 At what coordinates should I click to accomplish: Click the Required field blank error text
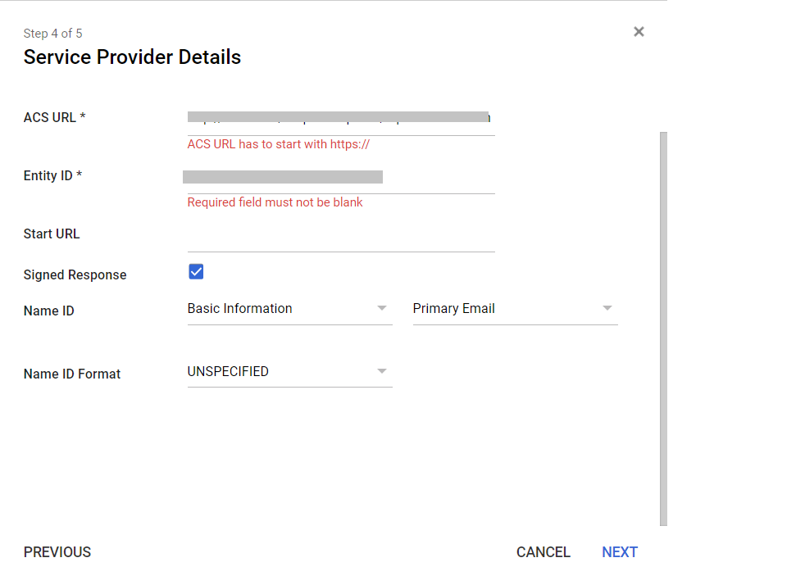click(x=275, y=202)
